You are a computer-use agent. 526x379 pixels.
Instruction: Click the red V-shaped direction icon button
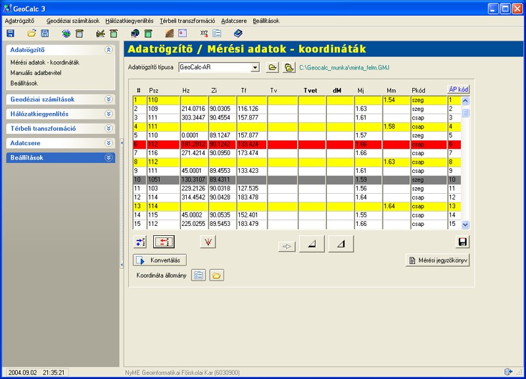[x=208, y=242]
